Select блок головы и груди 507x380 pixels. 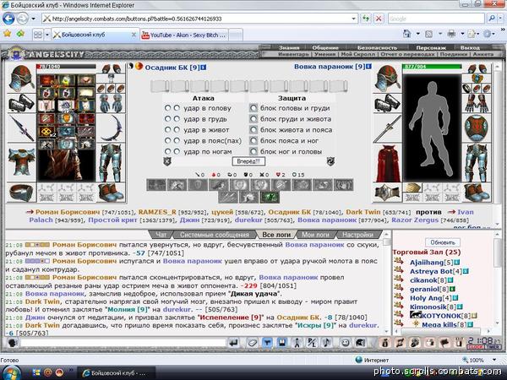[x=253, y=108]
